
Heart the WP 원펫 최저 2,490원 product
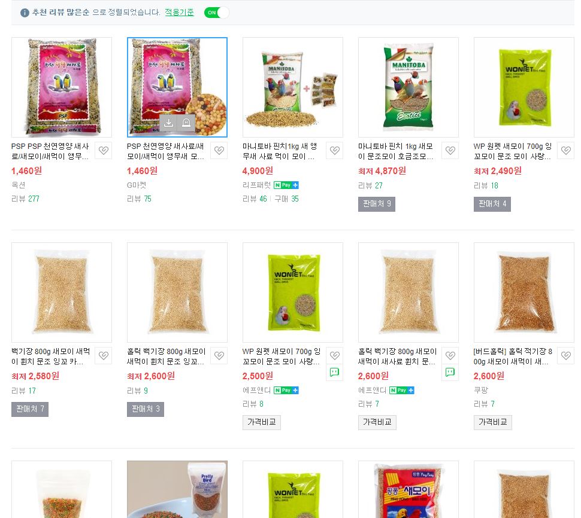[x=566, y=151]
